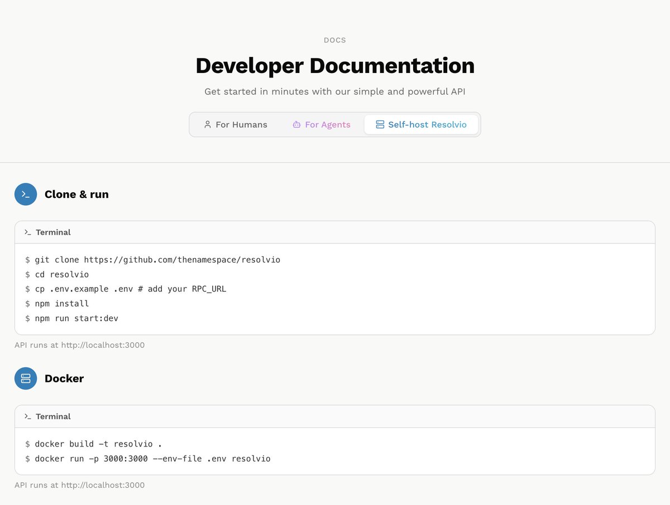The width and height of the screenshot is (670, 505).
Task: Click the Developer Documentation title
Action: (335, 66)
